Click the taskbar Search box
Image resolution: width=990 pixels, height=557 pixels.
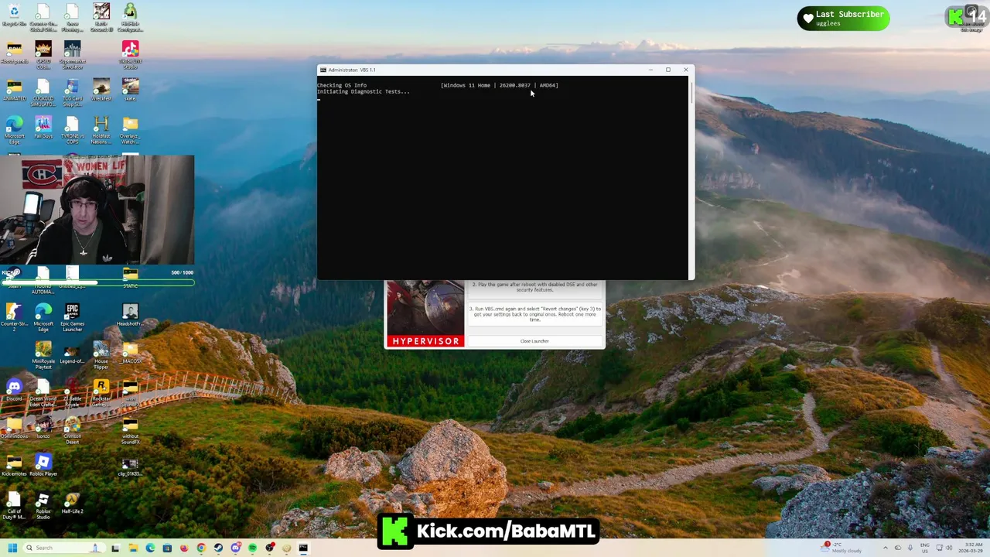tap(66, 548)
